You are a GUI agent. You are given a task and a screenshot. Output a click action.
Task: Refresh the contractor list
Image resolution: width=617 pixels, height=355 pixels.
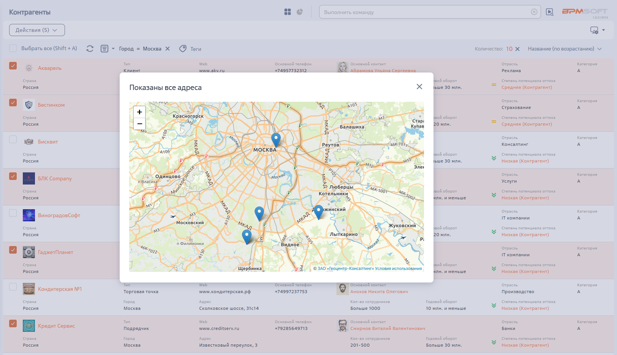pos(90,49)
